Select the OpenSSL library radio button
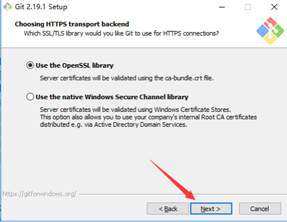The image size is (287, 222). [30, 65]
